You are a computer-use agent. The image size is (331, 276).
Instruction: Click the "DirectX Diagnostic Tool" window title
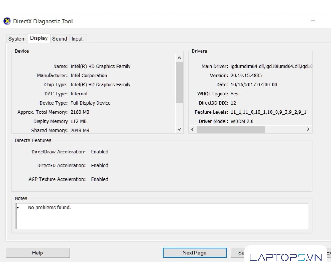(x=43, y=22)
